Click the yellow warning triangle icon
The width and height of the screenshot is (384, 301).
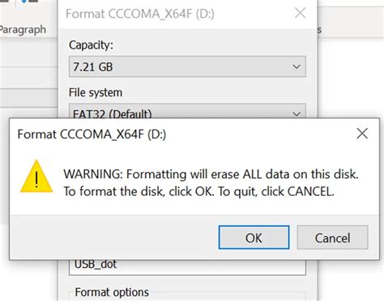pos(36,176)
